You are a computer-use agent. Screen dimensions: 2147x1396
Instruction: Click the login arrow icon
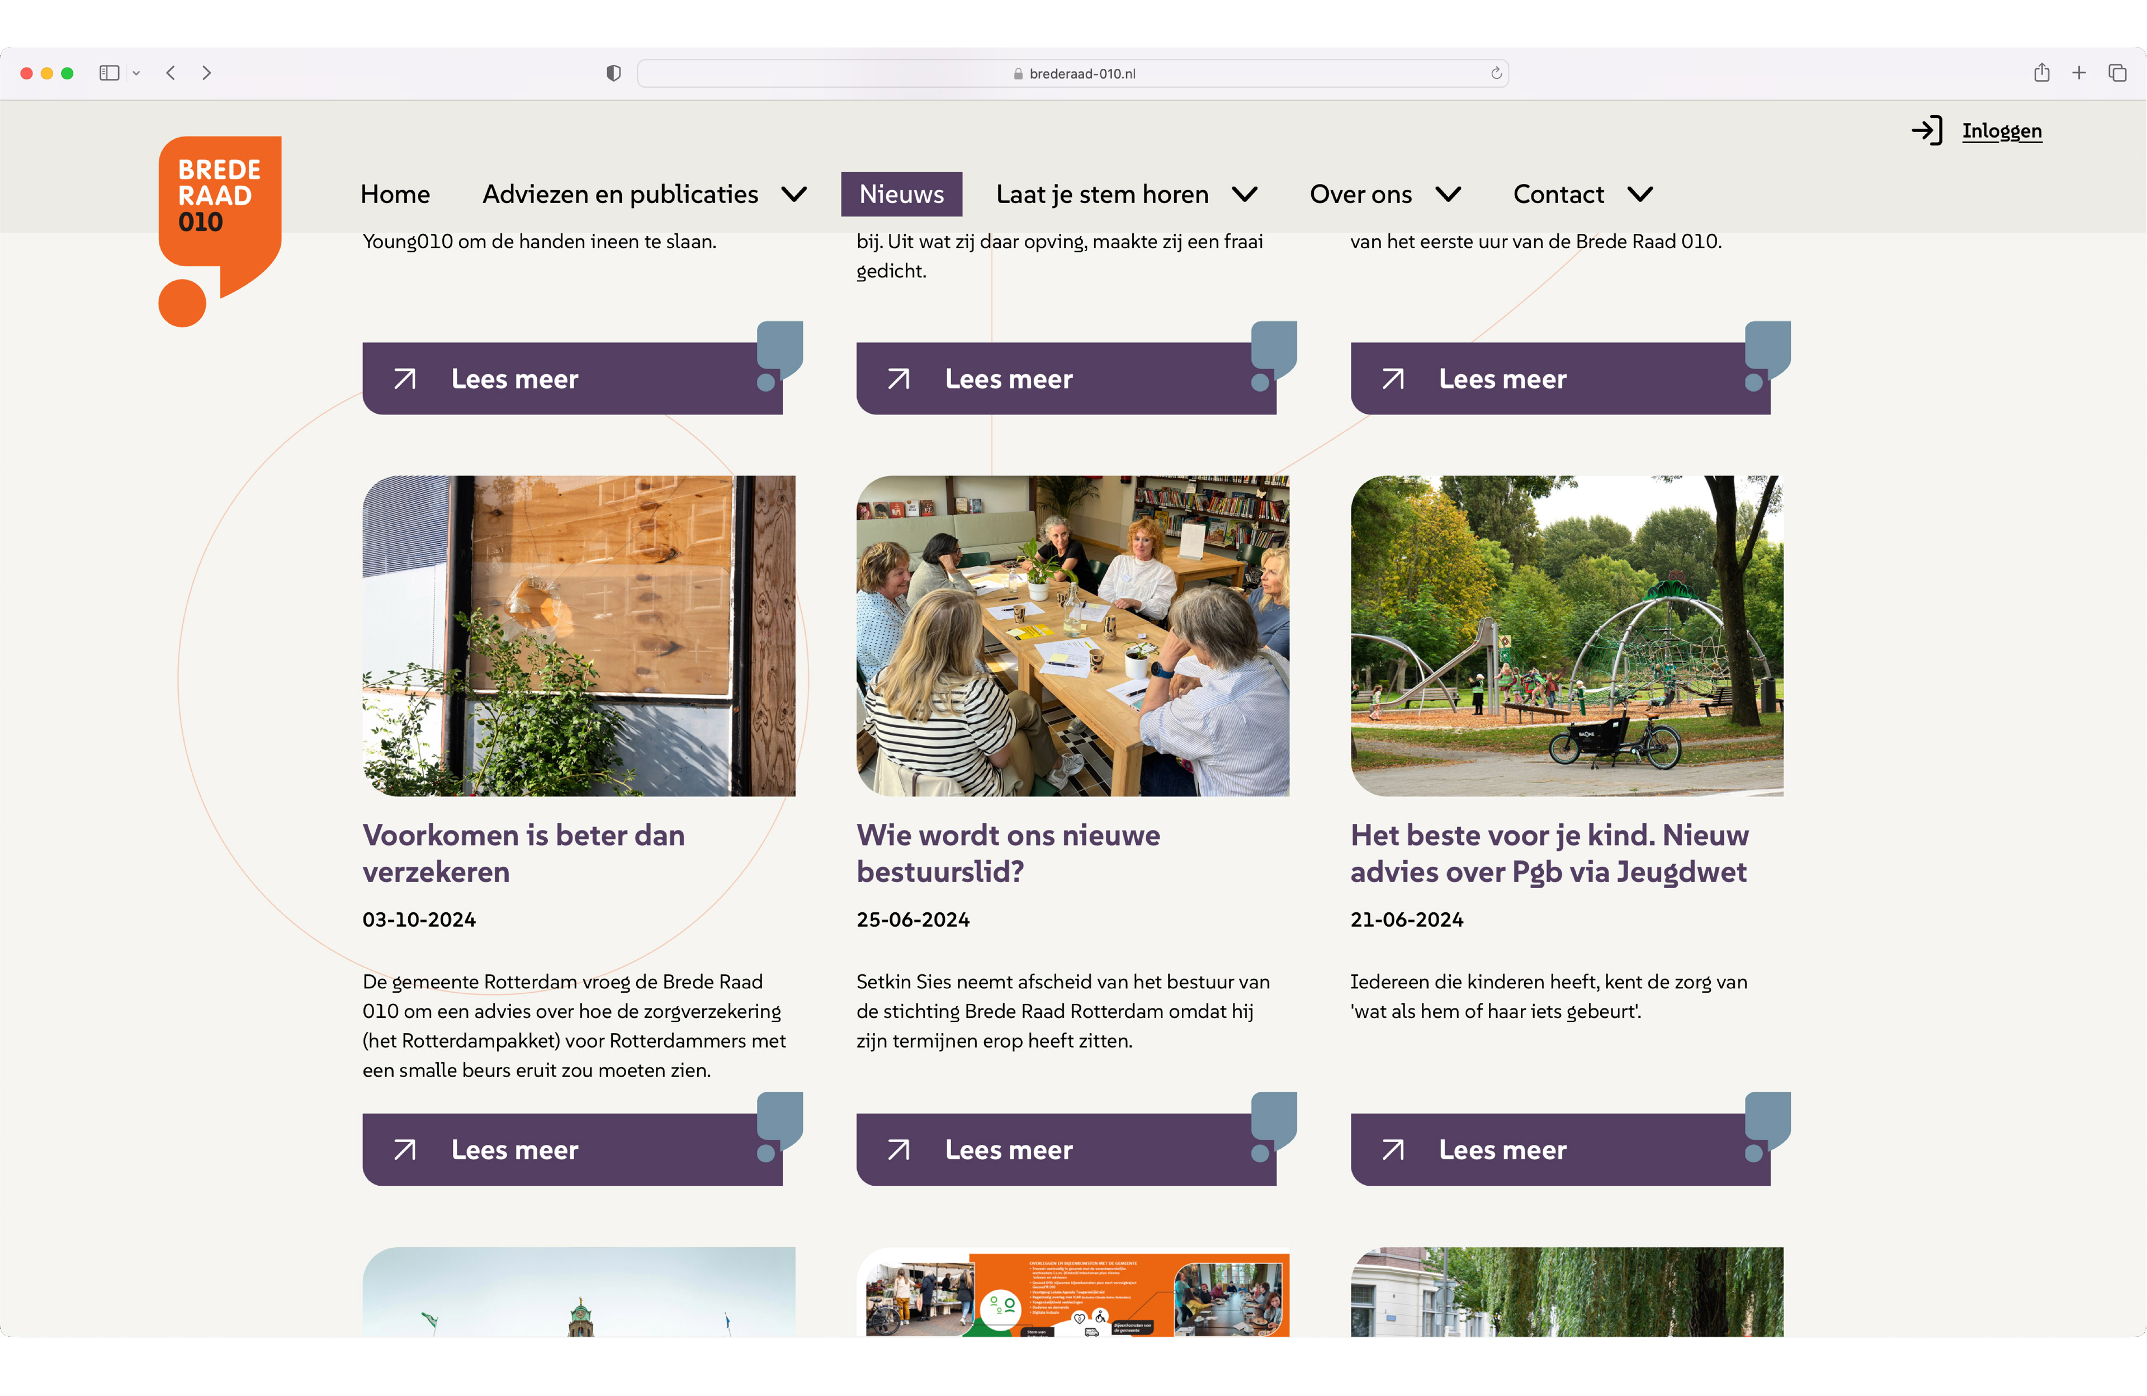click(x=1926, y=131)
